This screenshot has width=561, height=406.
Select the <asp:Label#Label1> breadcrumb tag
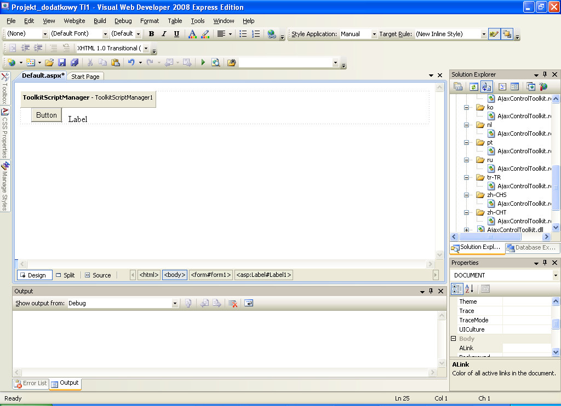click(264, 275)
